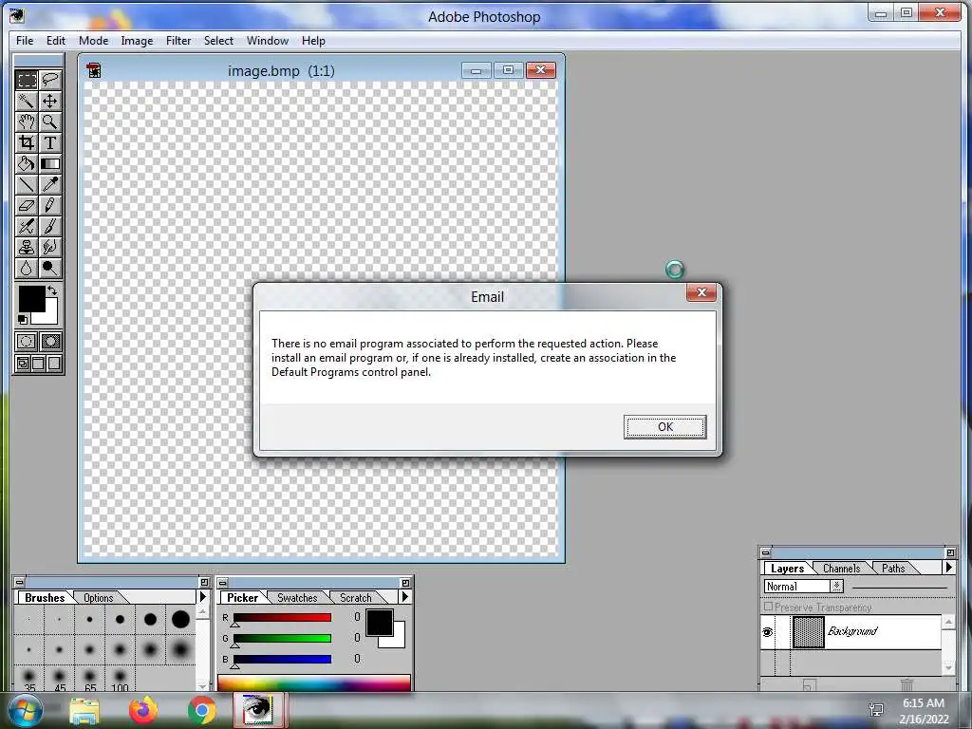Switch to full screen mode without menu
Viewport: 972px width, 729px height.
[x=54, y=364]
